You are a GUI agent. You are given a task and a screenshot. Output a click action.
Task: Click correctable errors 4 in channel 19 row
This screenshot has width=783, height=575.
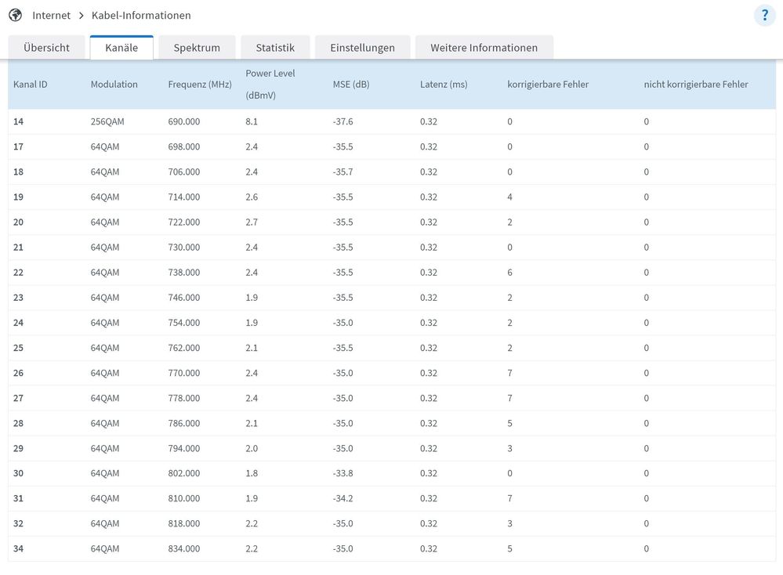point(509,197)
